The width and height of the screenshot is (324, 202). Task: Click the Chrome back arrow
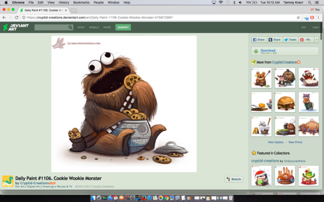[4, 18]
